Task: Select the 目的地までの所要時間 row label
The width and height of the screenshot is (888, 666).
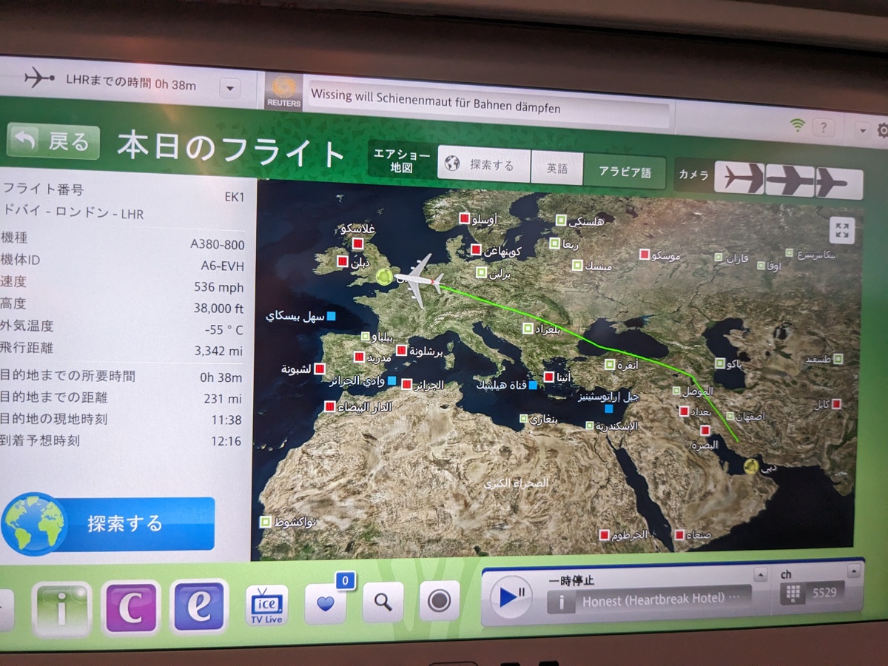Action: (x=68, y=376)
